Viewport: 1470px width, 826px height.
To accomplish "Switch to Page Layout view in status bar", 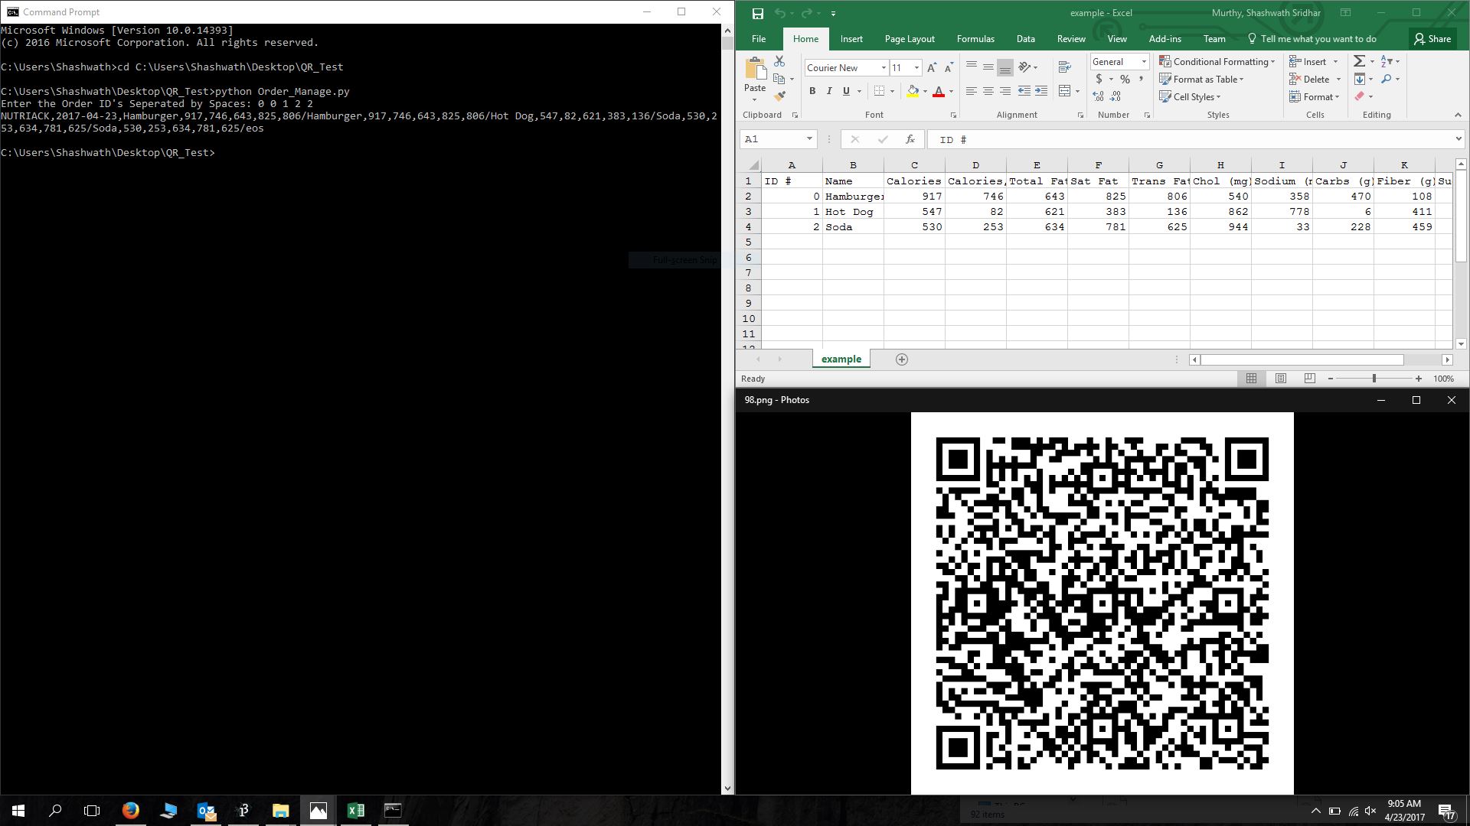I will click(1281, 379).
